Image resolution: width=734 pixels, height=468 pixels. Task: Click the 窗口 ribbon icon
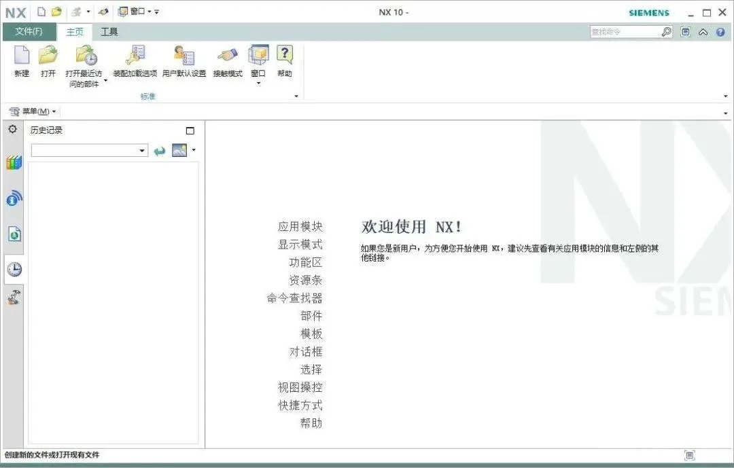pos(258,61)
